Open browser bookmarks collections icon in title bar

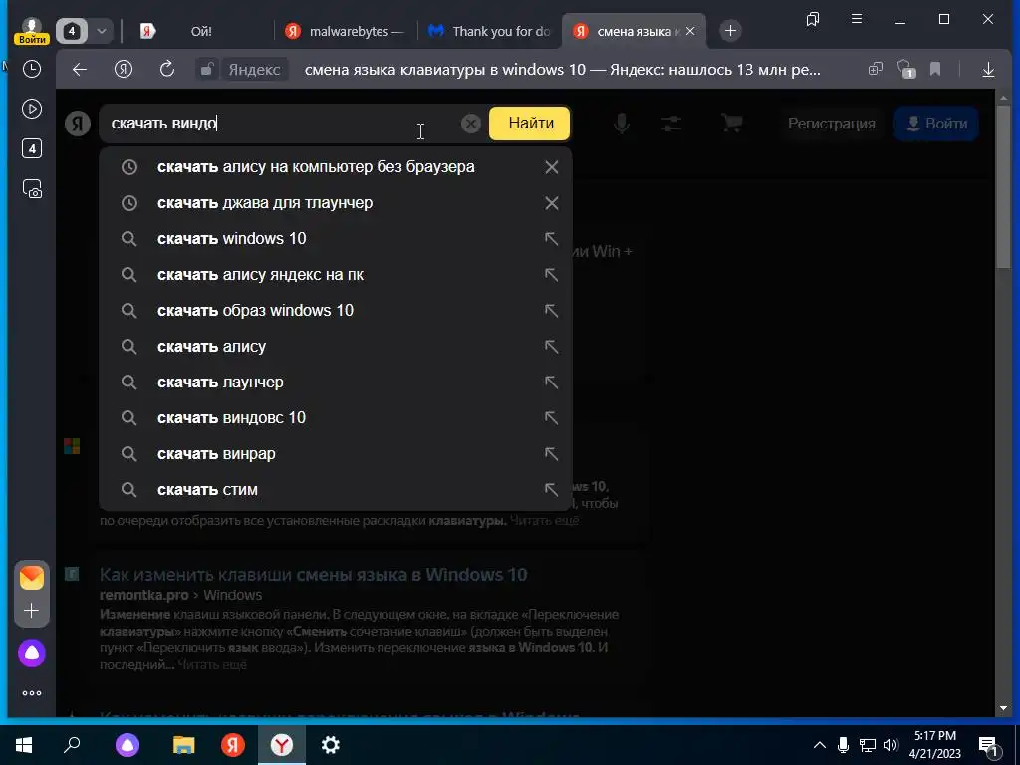click(813, 20)
